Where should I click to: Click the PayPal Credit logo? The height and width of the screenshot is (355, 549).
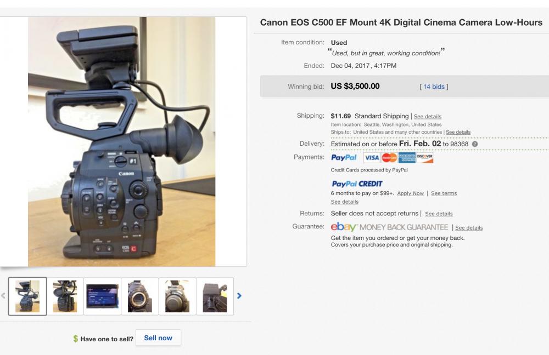pyautogui.click(x=357, y=184)
